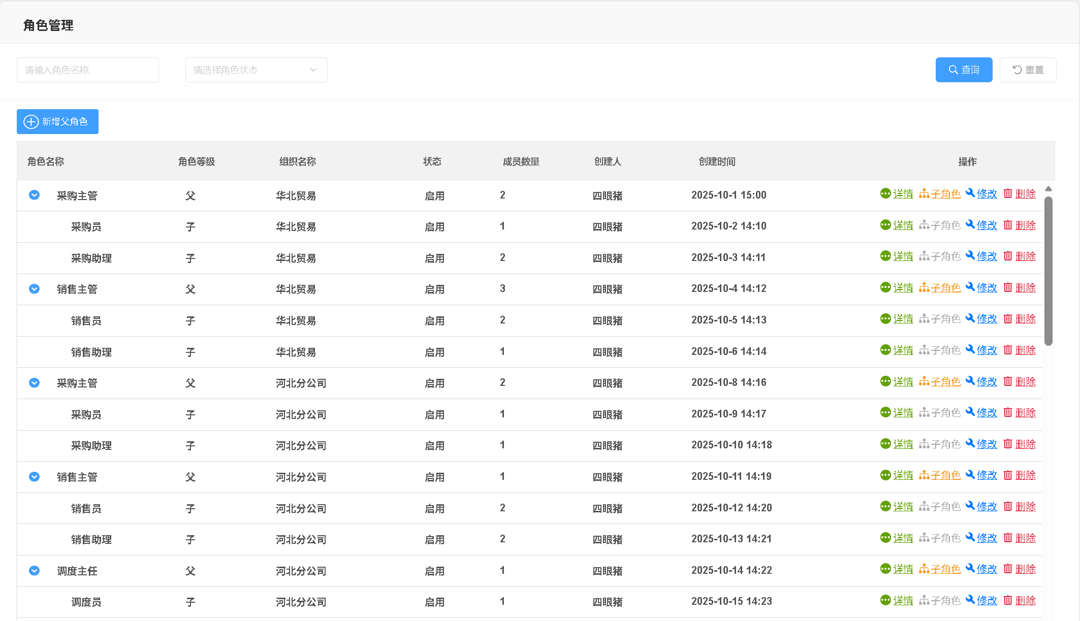The image size is (1080, 621).
Task: Click the magnifier icon on the 查询 button
Action: click(953, 70)
